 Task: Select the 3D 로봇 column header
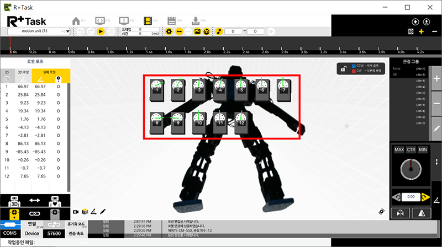coord(22,72)
